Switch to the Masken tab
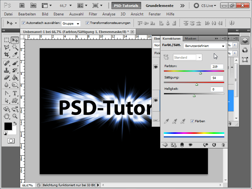 click(x=191, y=38)
